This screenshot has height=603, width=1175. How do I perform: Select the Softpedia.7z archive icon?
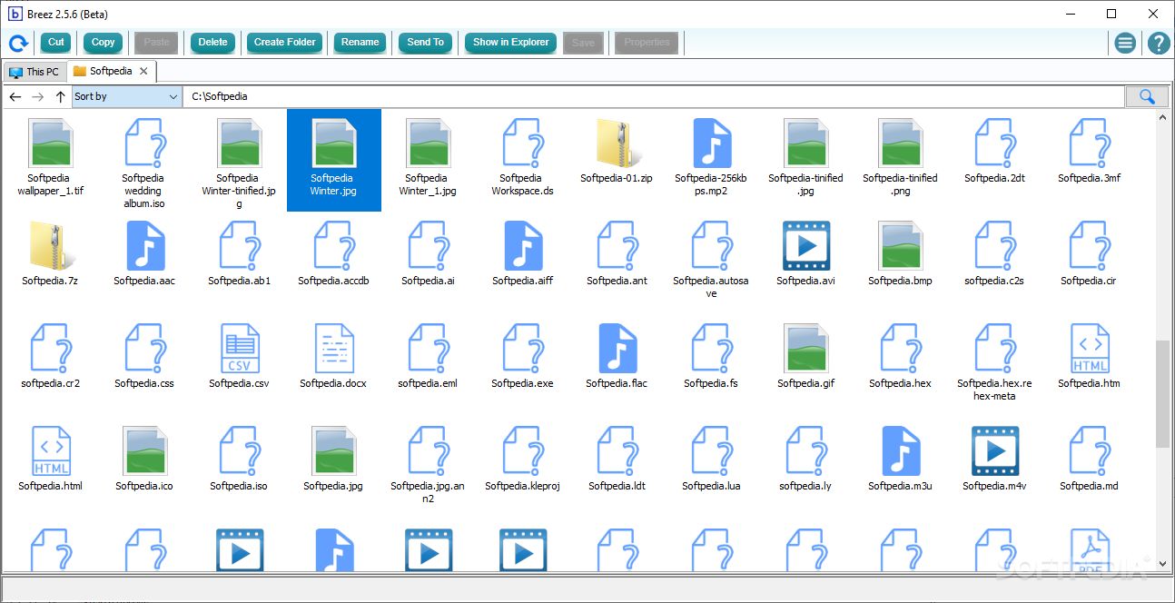(x=51, y=246)
